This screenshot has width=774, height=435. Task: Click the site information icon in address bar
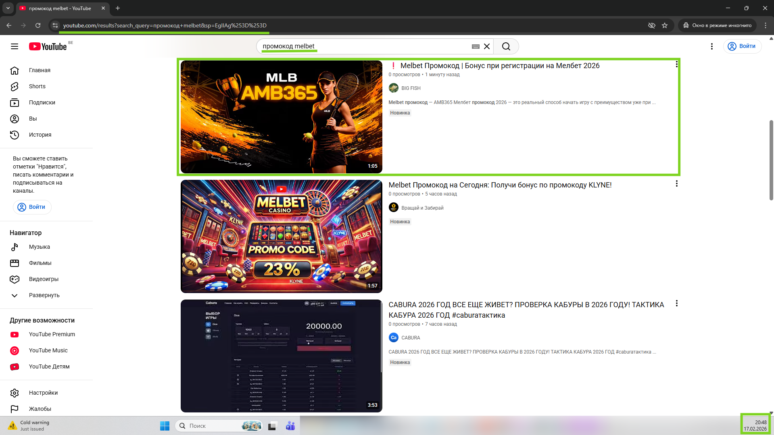tap(55, 25)
